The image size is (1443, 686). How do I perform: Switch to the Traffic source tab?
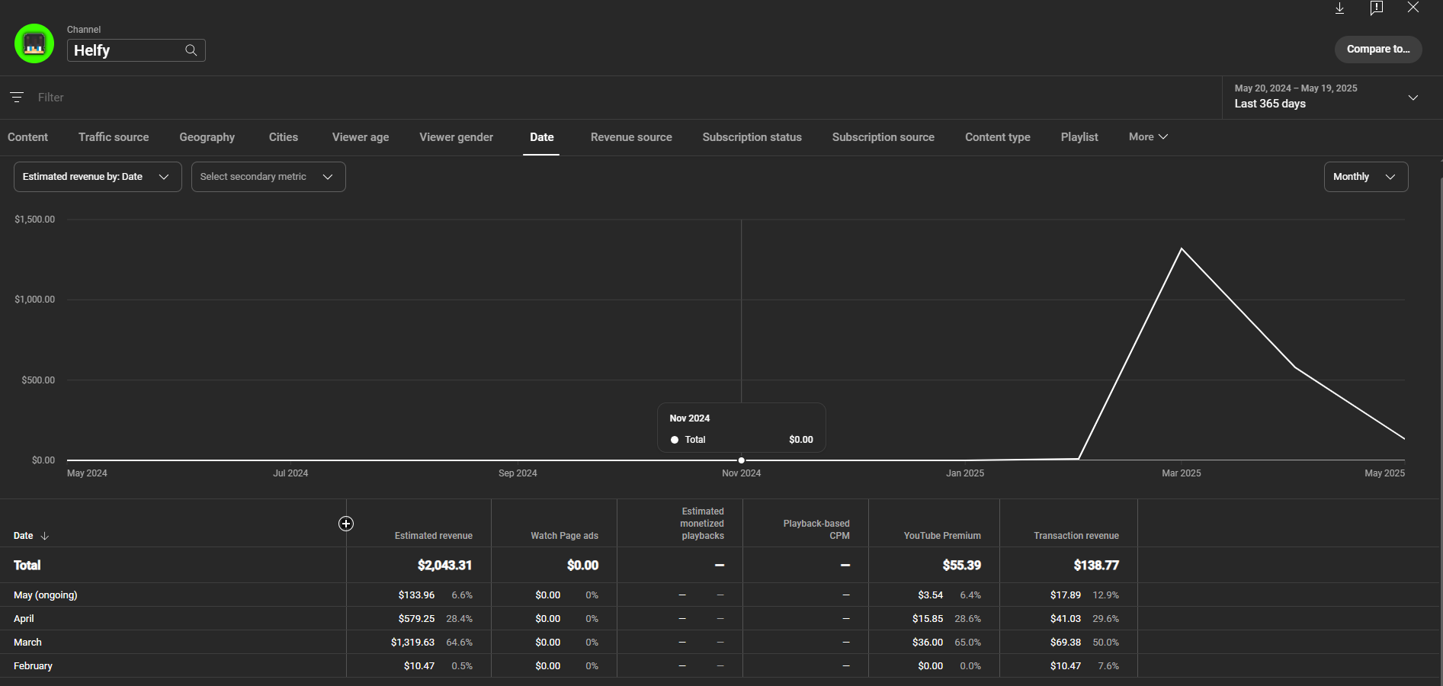tap(114, 137)
